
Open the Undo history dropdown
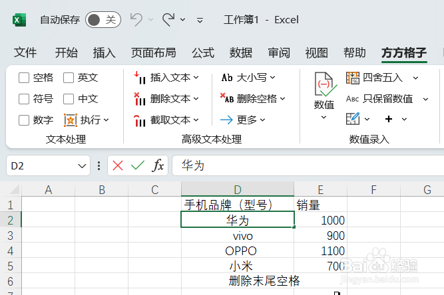pos(151,20)
